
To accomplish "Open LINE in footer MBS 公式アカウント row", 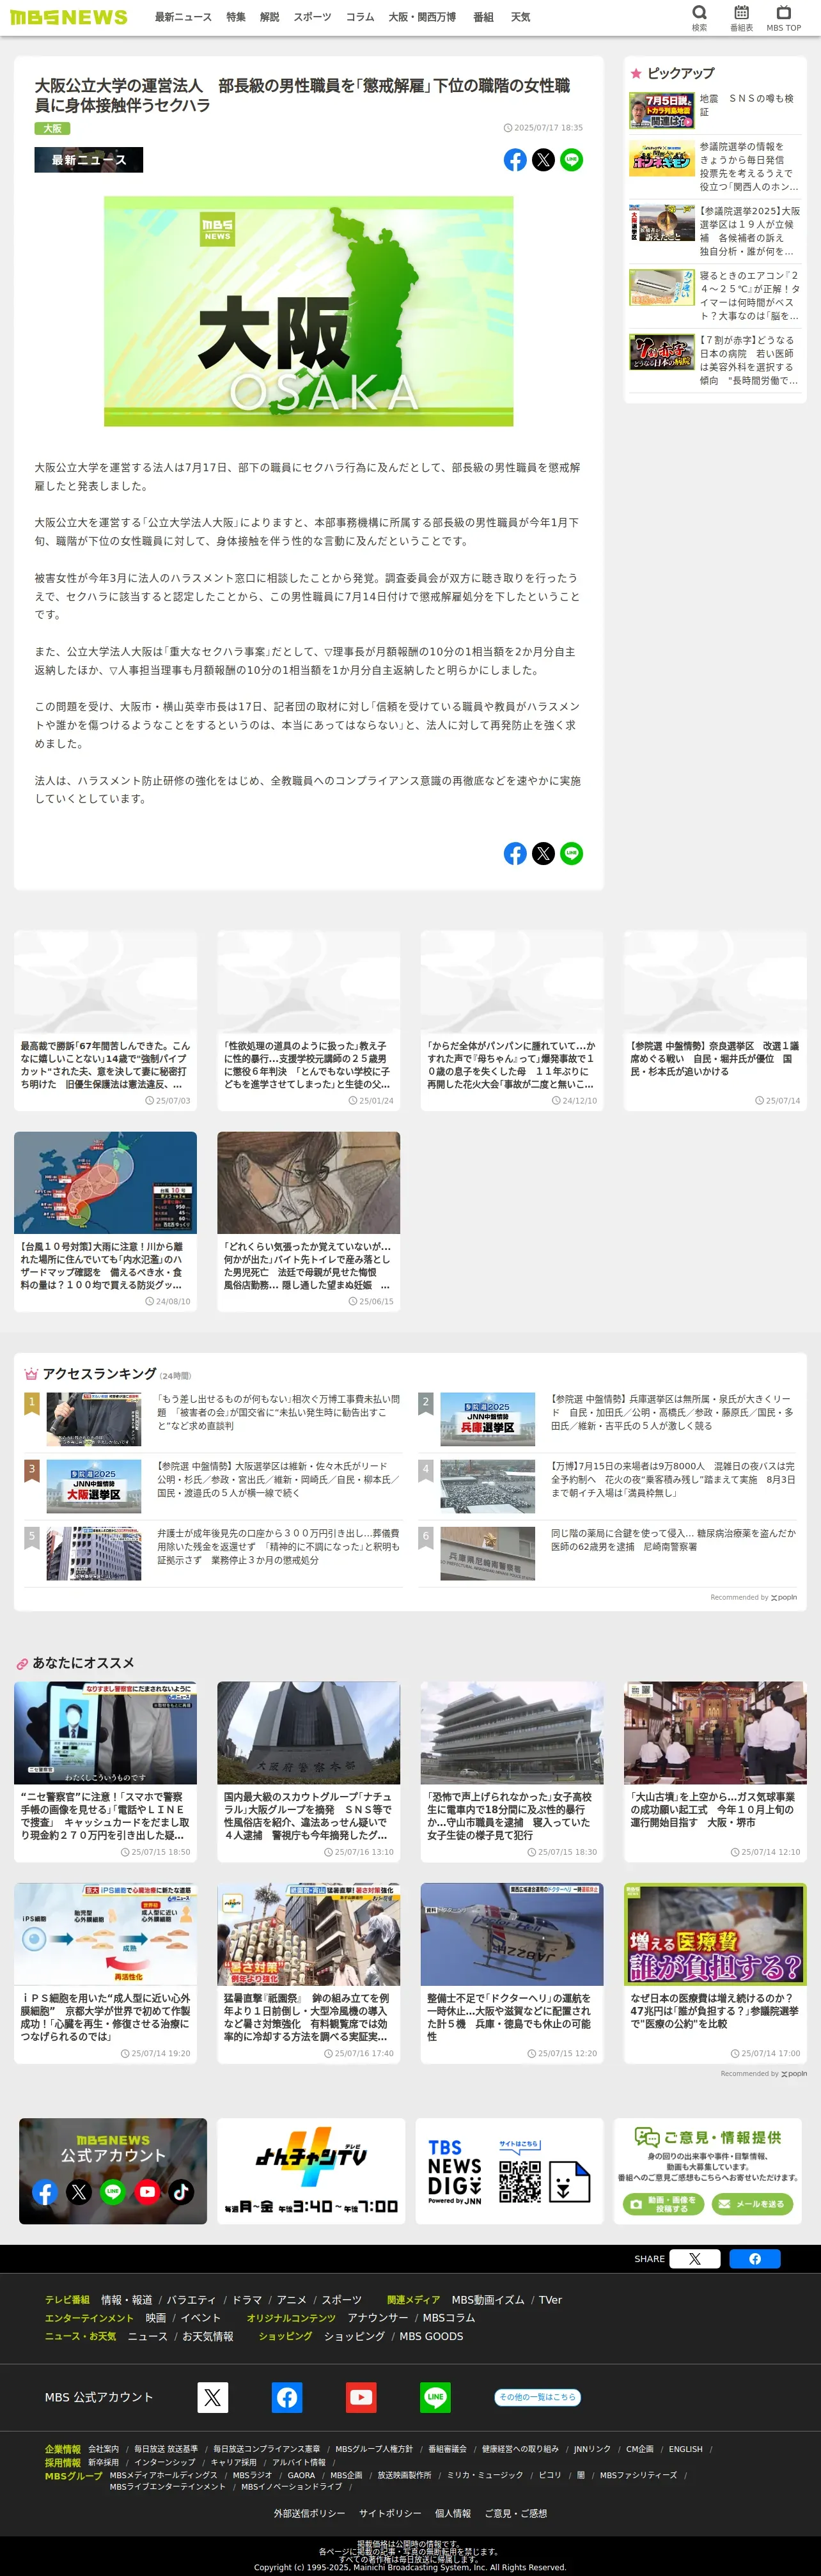I will (x=435, y=2397).
